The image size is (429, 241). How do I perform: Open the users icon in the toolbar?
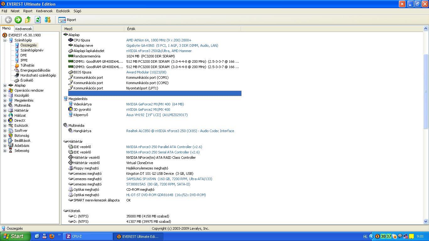coord(47,20)
